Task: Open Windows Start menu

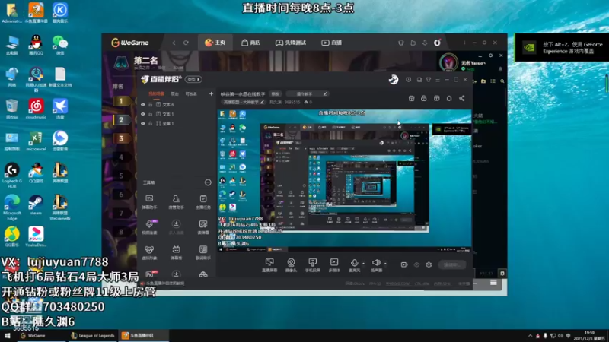Action: (8, 336)
